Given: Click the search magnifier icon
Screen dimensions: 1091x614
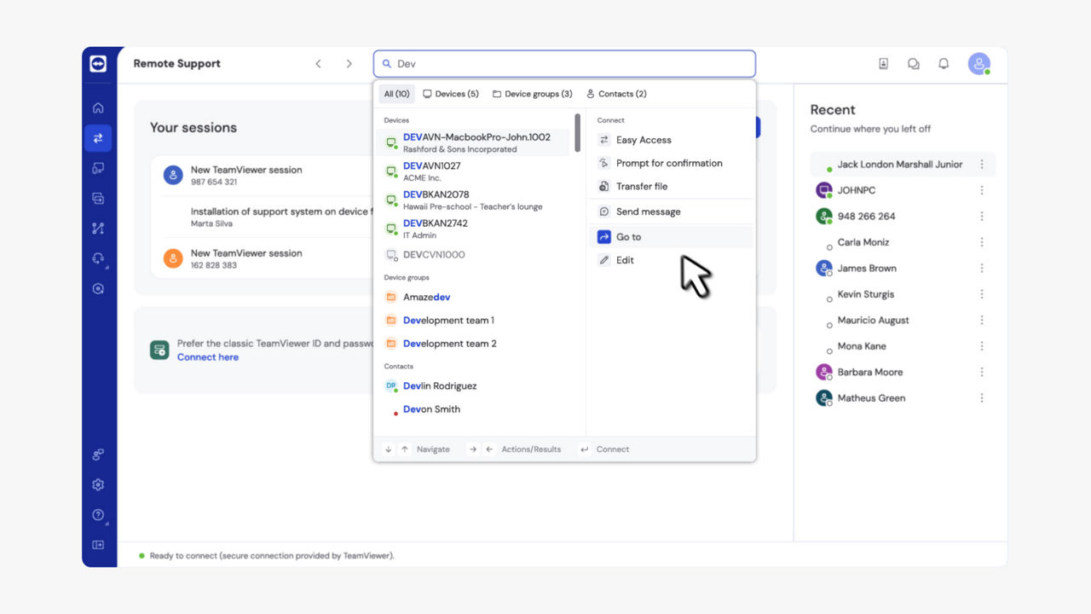Looking at the screenshot, I should click(x=386, y=64).
